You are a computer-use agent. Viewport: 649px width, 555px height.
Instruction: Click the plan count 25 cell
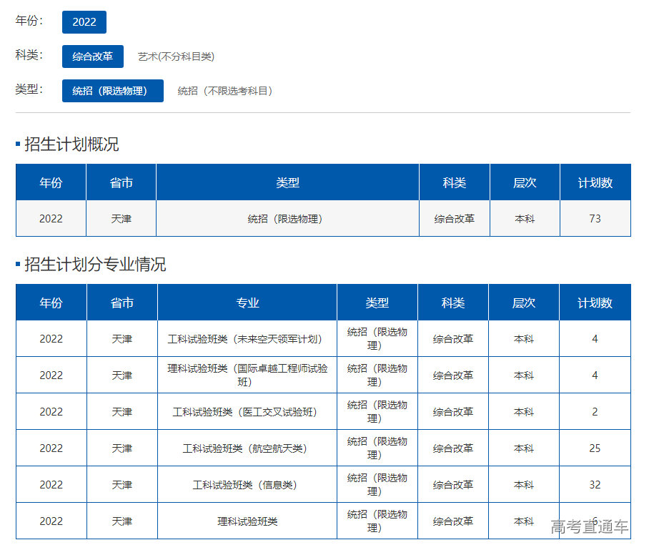point(595,448)
